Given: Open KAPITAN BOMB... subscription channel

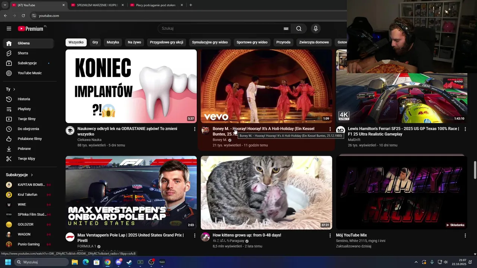Looking at the screenshot, I should 28,185.
